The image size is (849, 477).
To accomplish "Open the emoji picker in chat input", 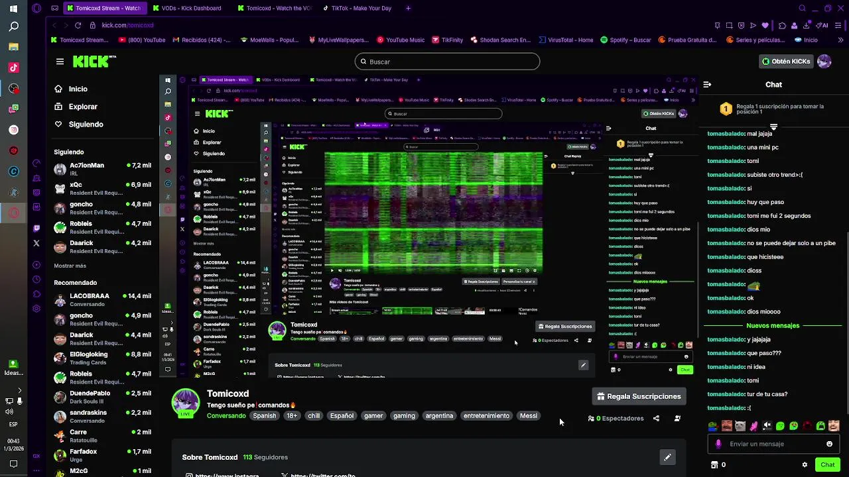I will pyautogui.click(x=829, y=444).
